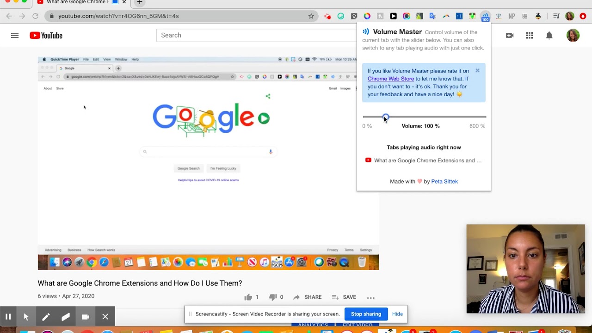592x333 pixels.
Task: Select the Screencastify mouse pointer tool
Action: coord(26,317)
